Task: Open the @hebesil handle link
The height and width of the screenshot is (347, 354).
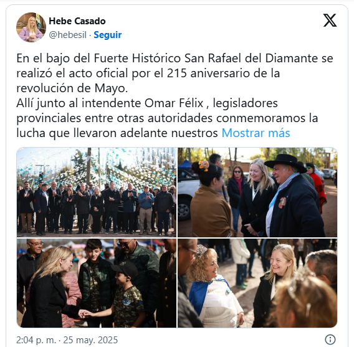Action: 68,35
